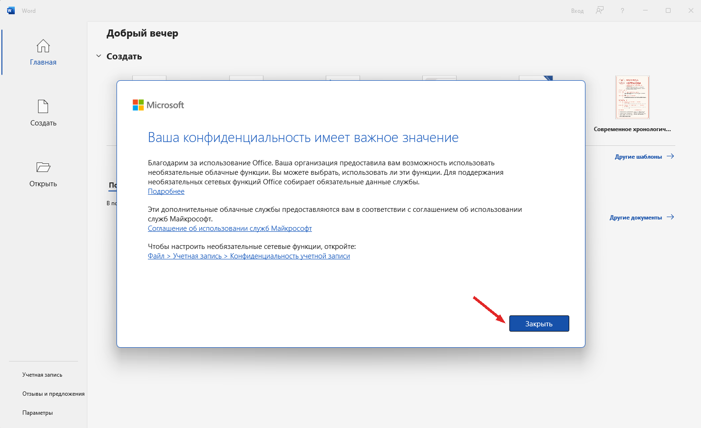This screenshot has height=428, width=701.
Task: Open Соглашение об использовании служб Майкрософт link
Action: tap(230, 228)
